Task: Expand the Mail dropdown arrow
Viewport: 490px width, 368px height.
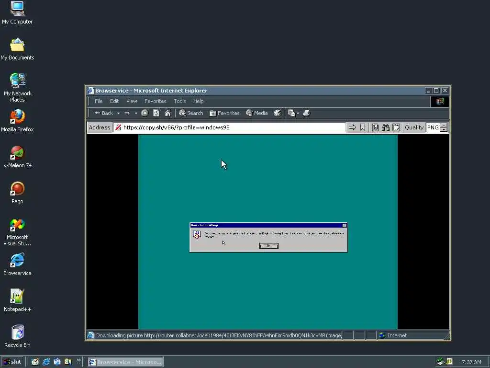Action: [298, 113]
